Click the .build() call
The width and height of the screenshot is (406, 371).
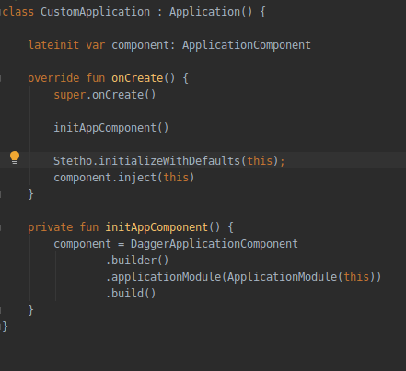point(131,294)
